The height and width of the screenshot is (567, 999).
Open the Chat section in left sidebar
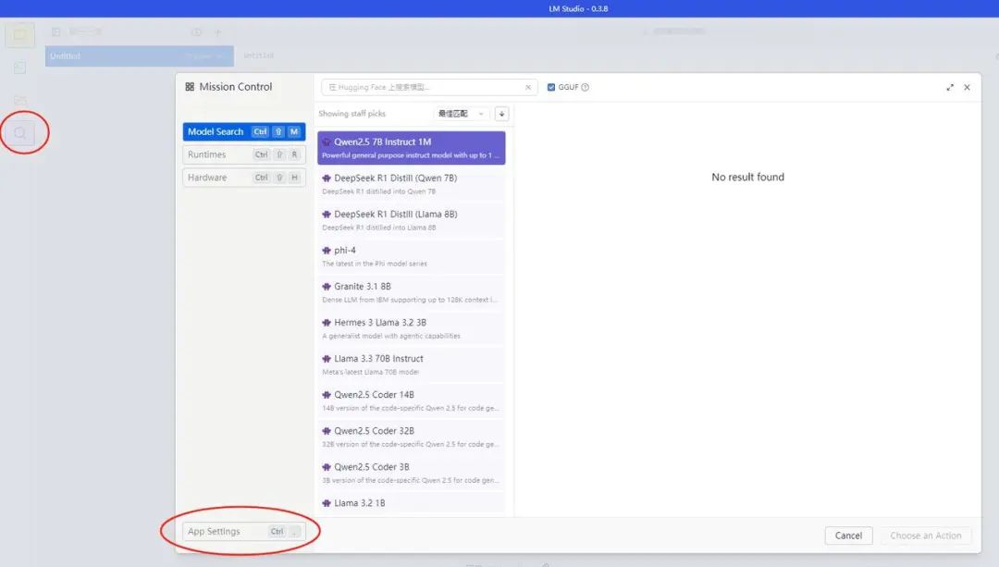[x=19, y=34]
